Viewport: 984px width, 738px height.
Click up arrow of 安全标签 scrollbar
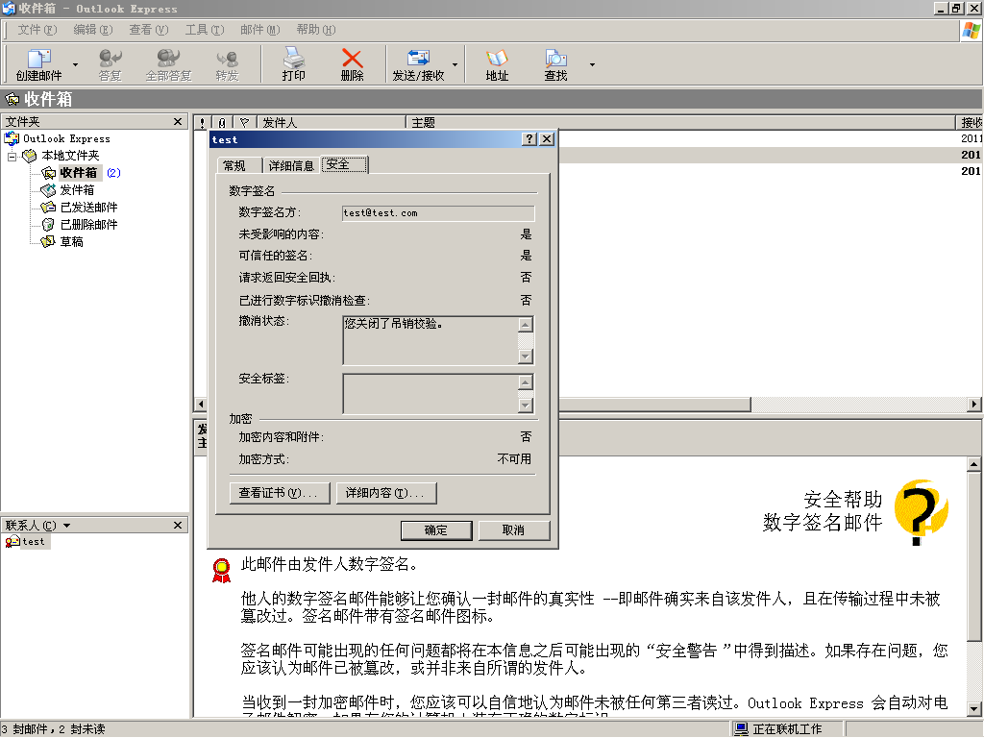(x=526, y=382)
